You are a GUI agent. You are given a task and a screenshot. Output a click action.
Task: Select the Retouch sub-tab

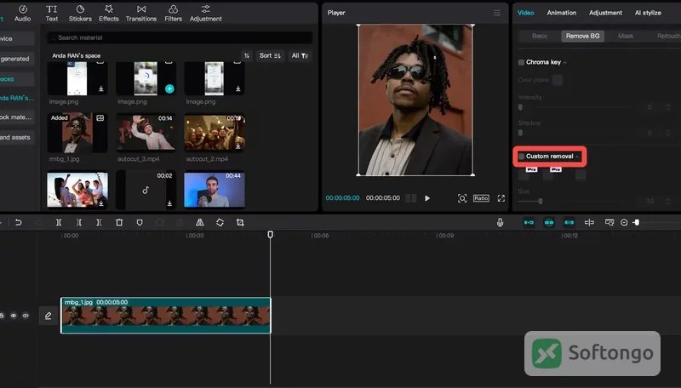(x=668, y=36)
